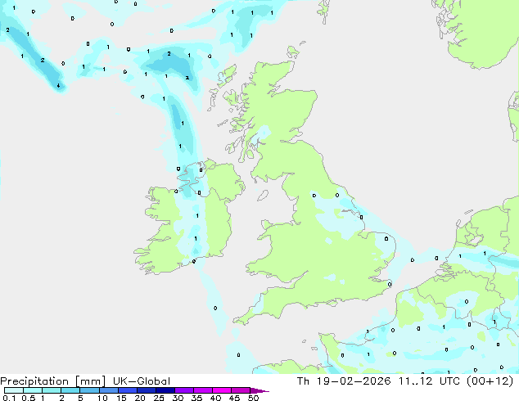This screenshot has width=519, height=401.
Task: Click the 0.1–0.5 mm legend color swatch
Action: (x=14, y=390)
